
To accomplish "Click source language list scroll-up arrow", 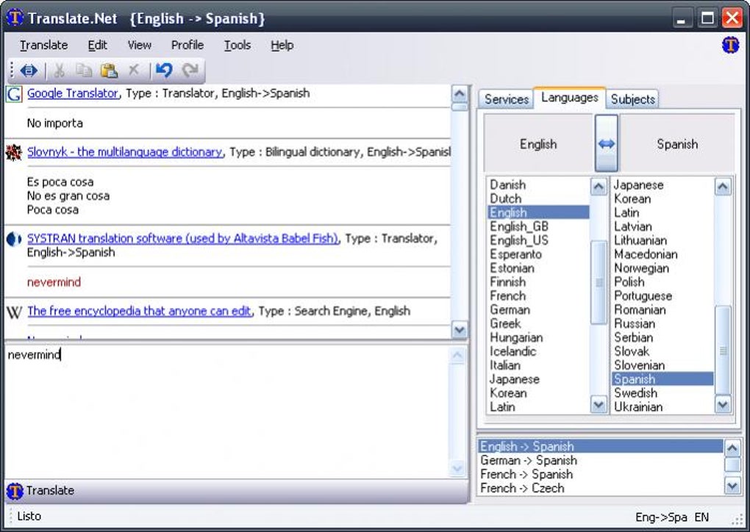I will click(599, 187).
